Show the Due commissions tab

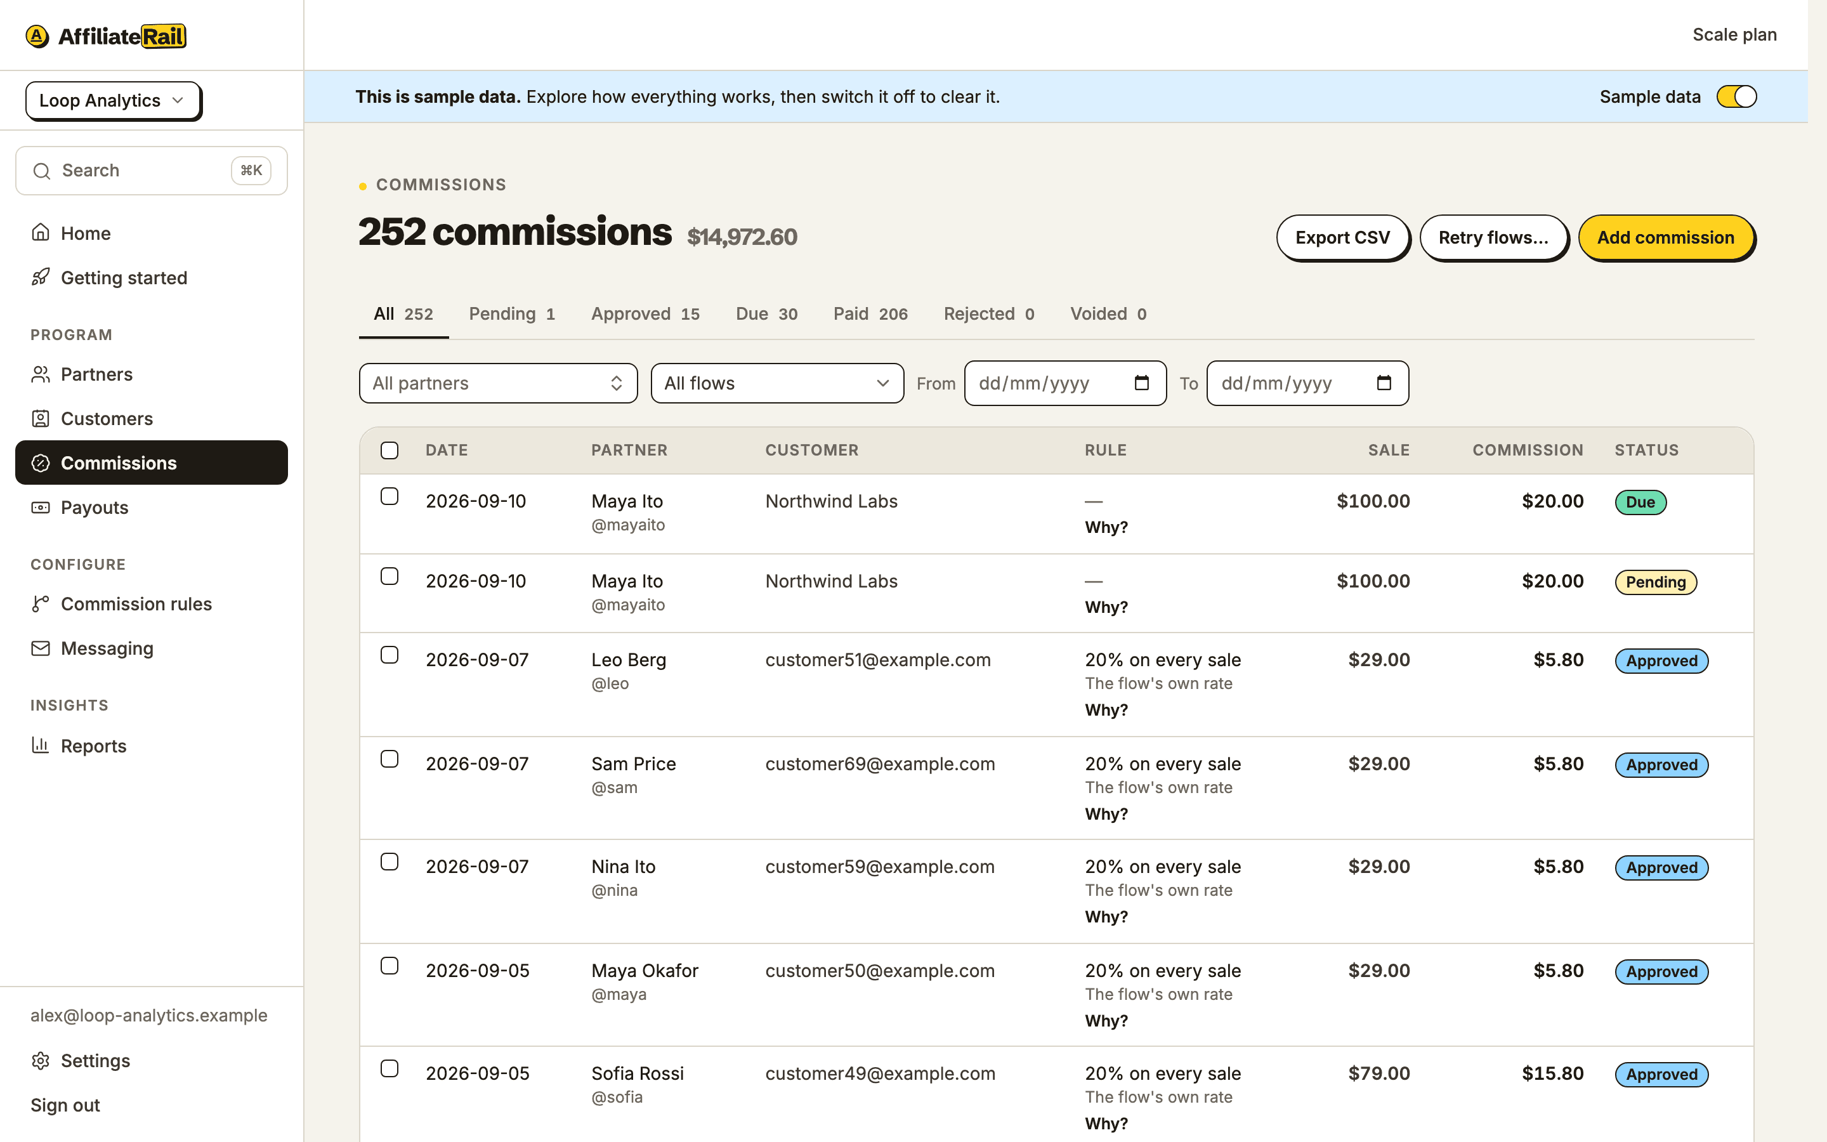(766, 313)
